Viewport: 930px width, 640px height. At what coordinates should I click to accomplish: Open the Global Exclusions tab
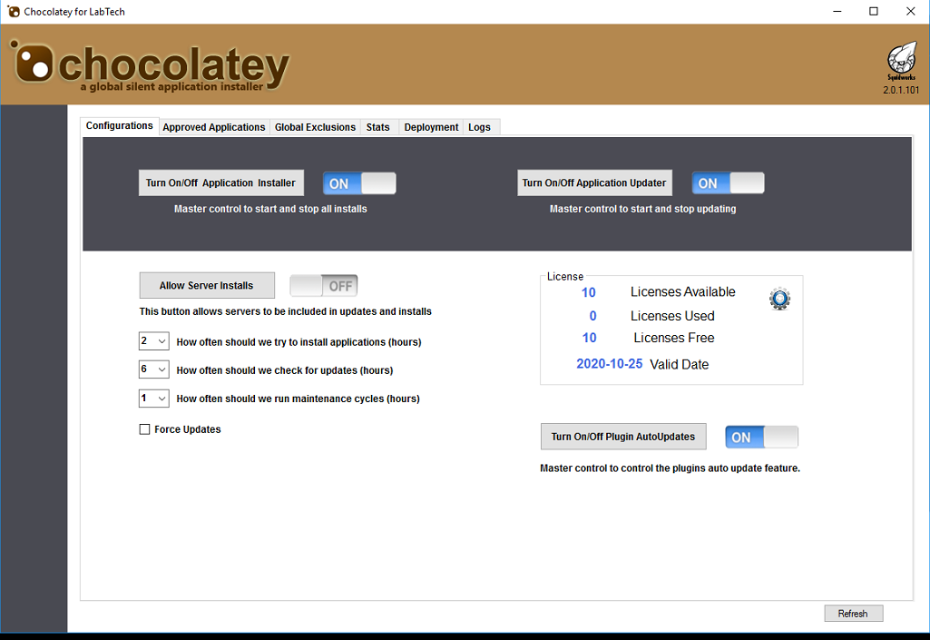(x=315, y=127)
